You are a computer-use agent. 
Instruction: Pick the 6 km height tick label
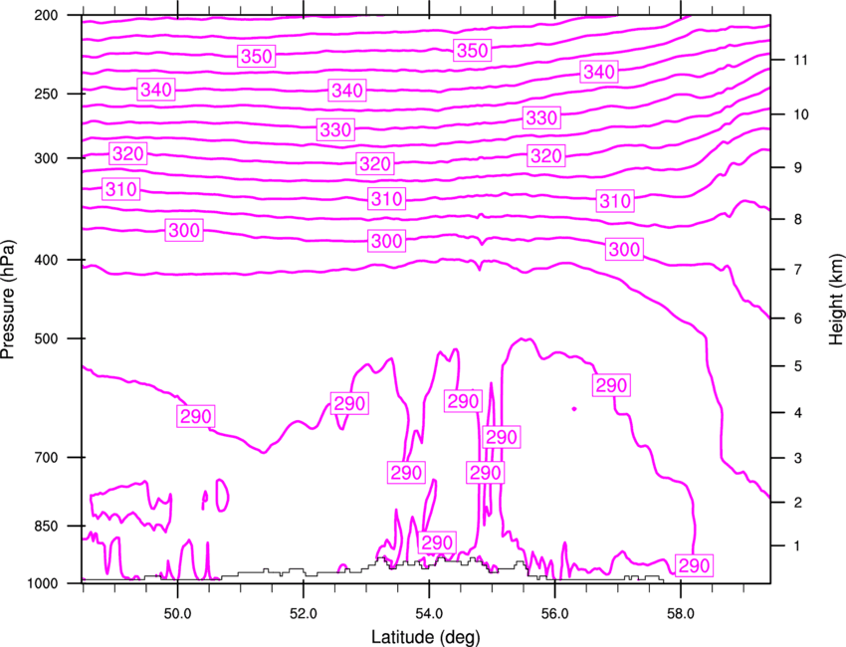797,319
